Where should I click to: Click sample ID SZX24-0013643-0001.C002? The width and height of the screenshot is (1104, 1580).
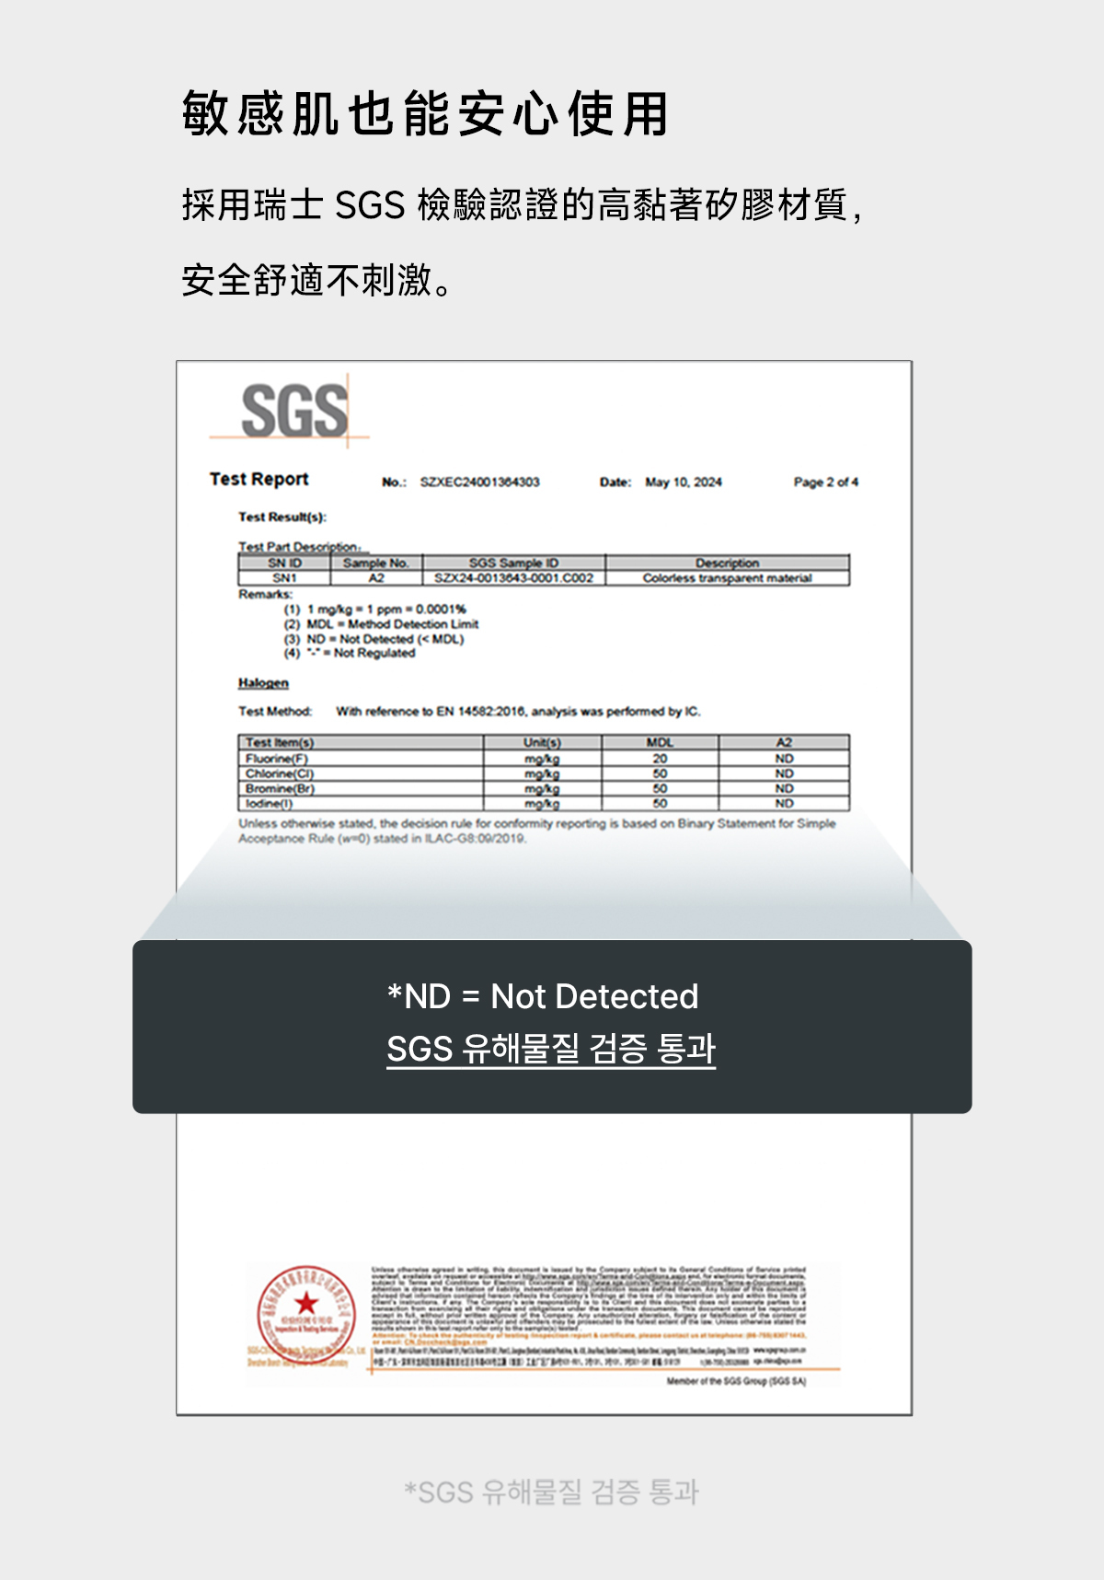pos(513,578)
